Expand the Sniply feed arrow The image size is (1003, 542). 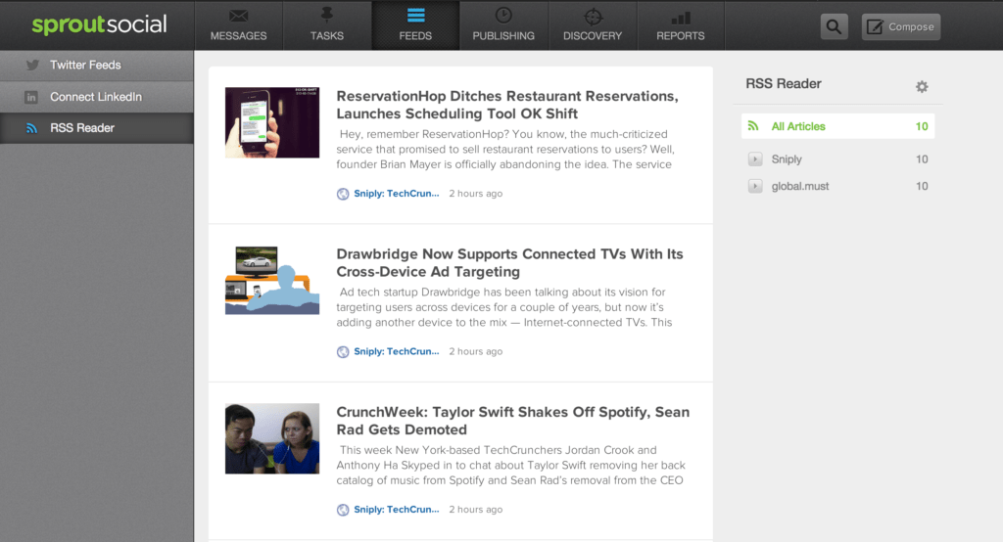click(x=754, y=159)
